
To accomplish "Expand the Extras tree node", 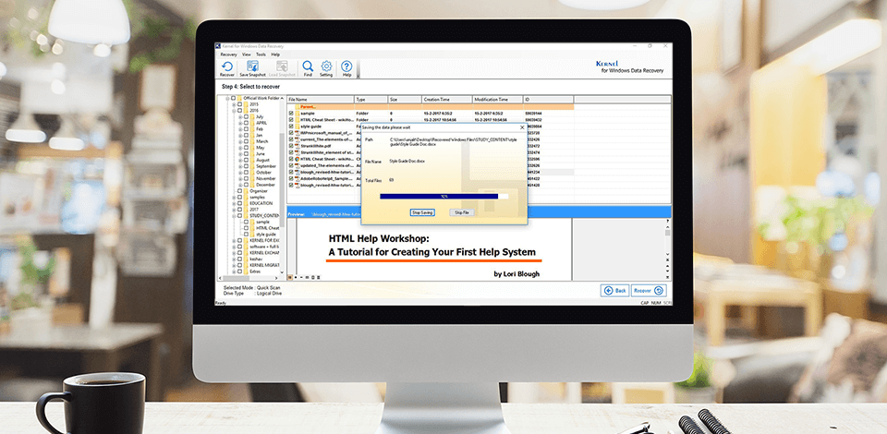I will tap(234, 271).
